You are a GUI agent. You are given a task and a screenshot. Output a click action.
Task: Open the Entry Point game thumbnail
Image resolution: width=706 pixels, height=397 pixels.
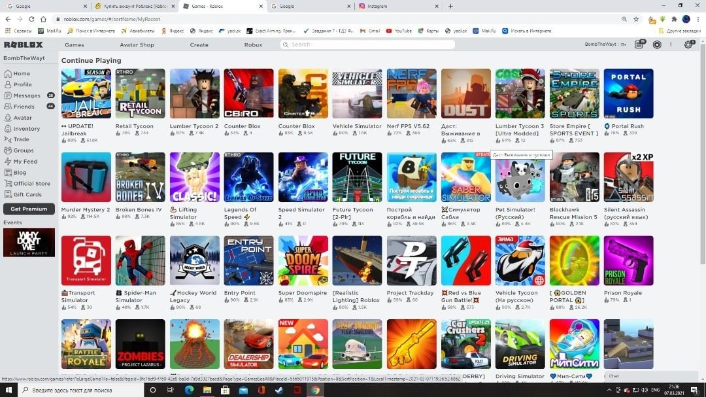[x=248, y=260]
